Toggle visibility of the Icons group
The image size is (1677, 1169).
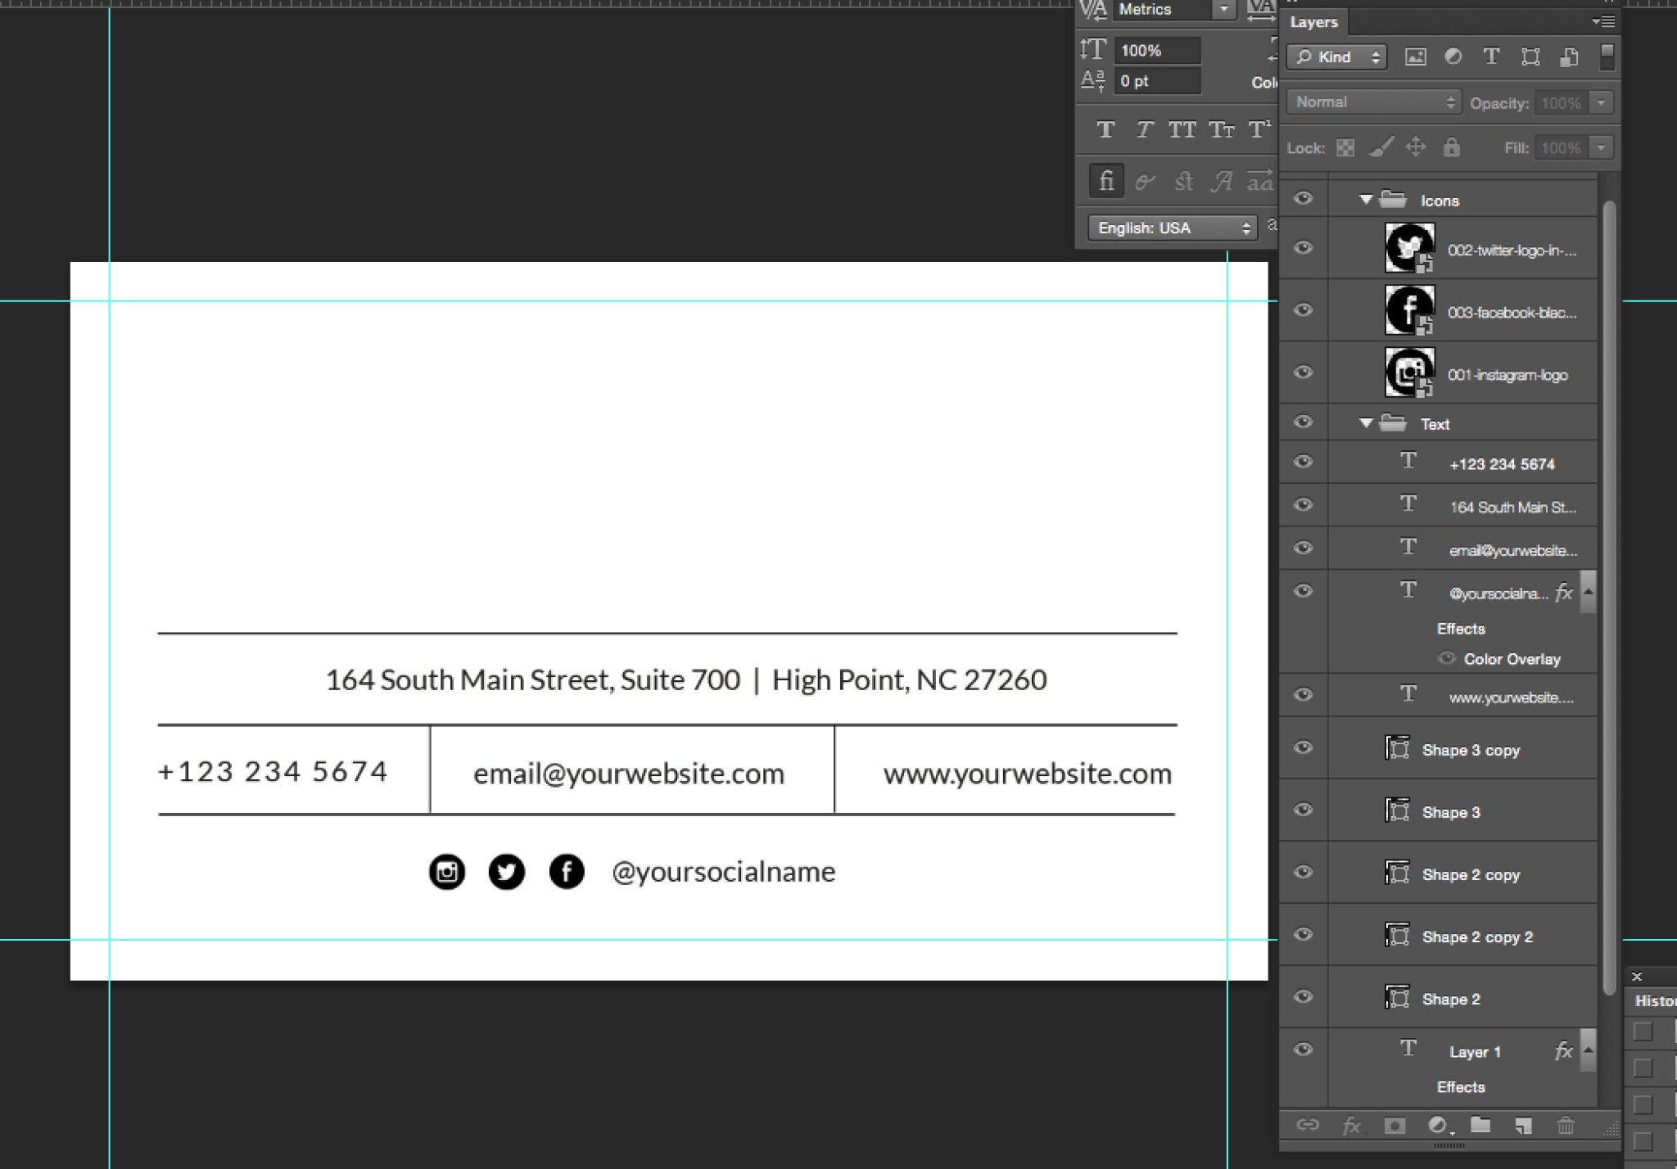click(1303, 199)
